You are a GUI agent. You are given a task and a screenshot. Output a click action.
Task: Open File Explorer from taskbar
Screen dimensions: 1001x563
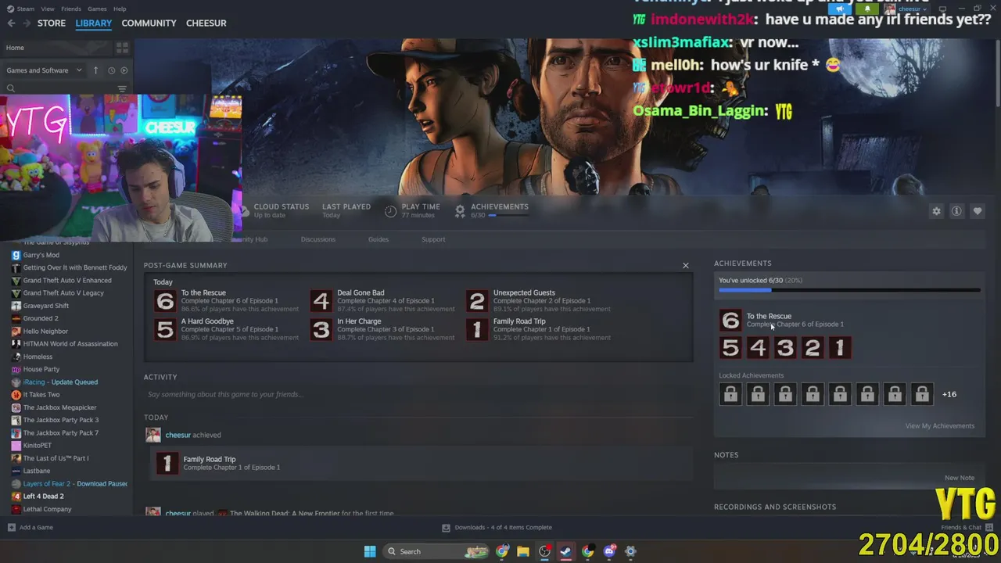point(523,551)
